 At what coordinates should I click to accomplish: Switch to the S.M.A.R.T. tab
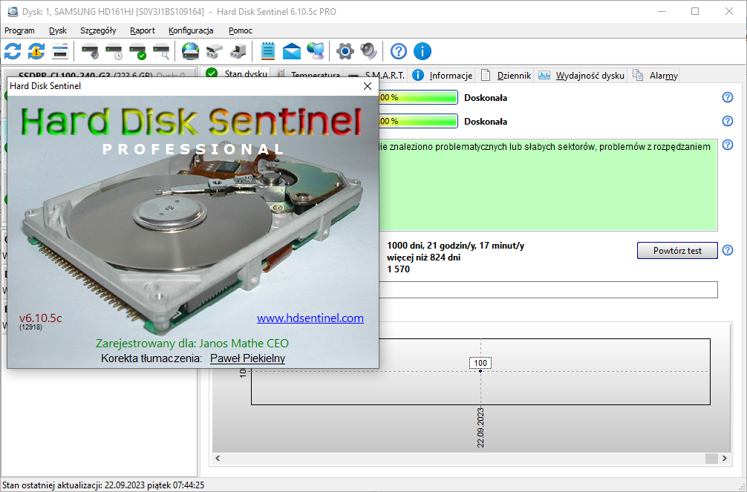(376, 75)
